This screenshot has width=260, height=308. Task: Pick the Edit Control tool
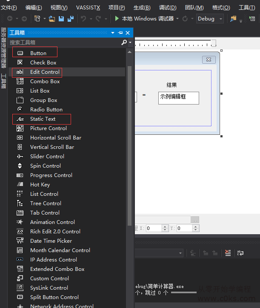[44, 72]
